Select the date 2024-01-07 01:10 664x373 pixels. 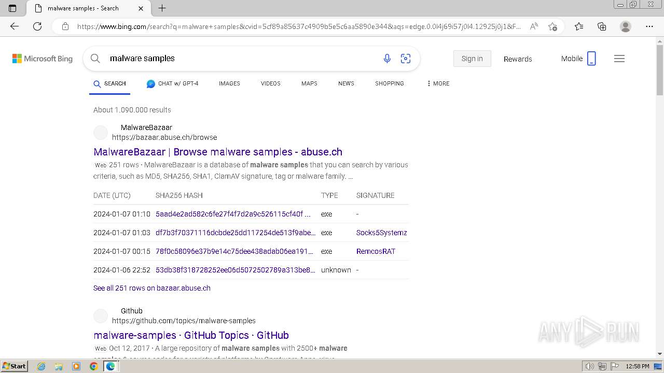pos(122,214)
